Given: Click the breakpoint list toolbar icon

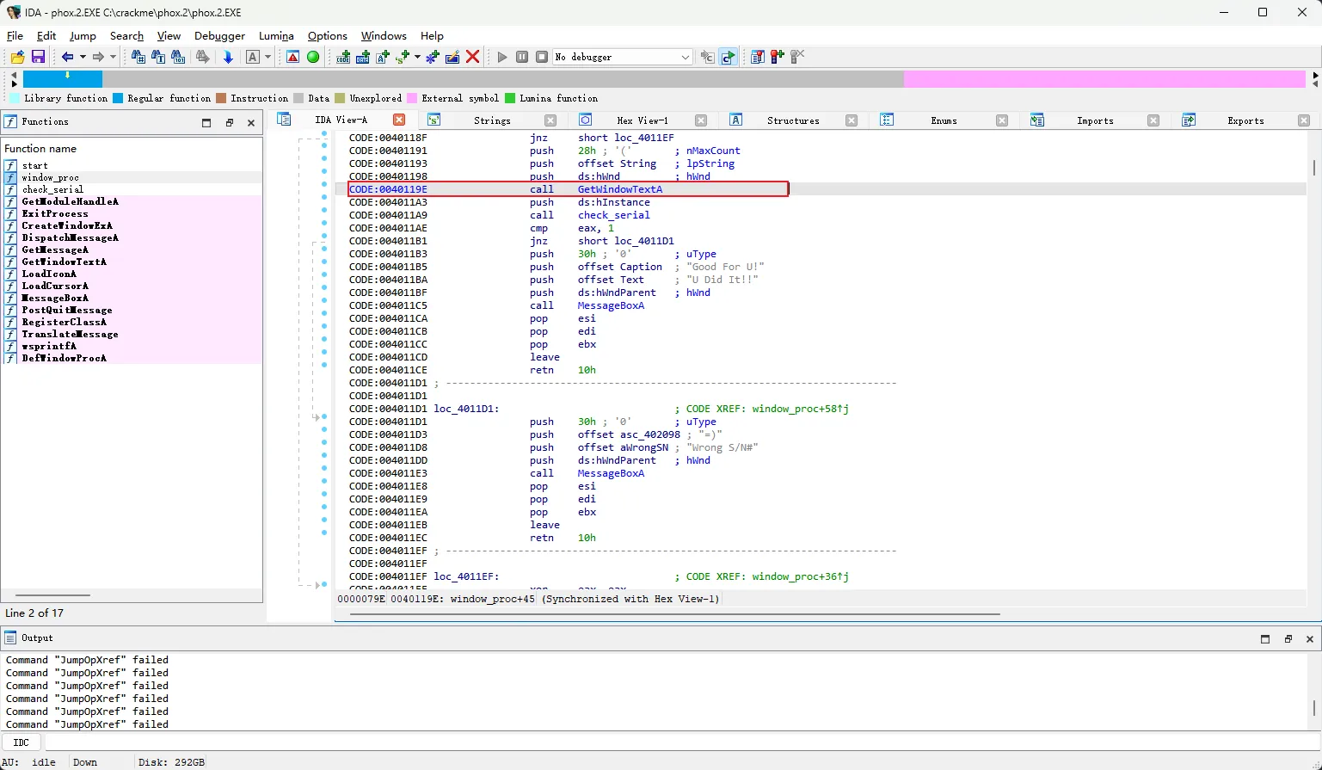Looking at the screenshot, I should point(758,57).
